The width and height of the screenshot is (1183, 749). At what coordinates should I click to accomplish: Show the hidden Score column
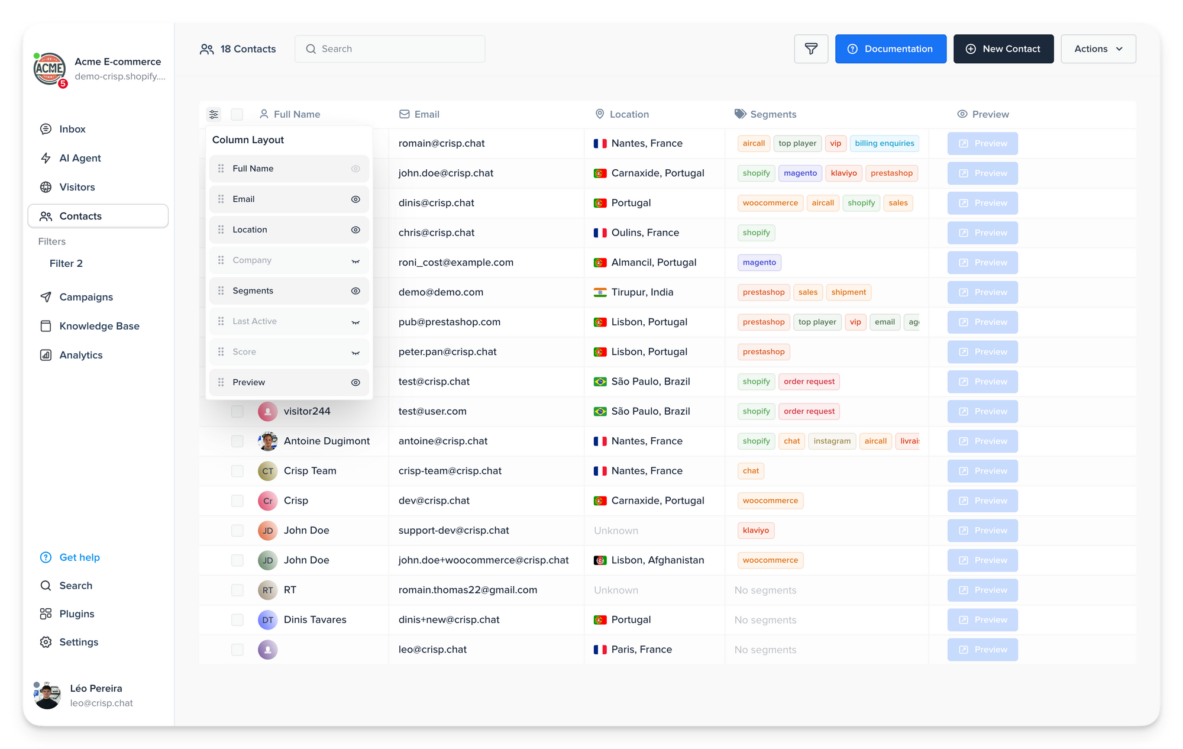pos(355,353)
